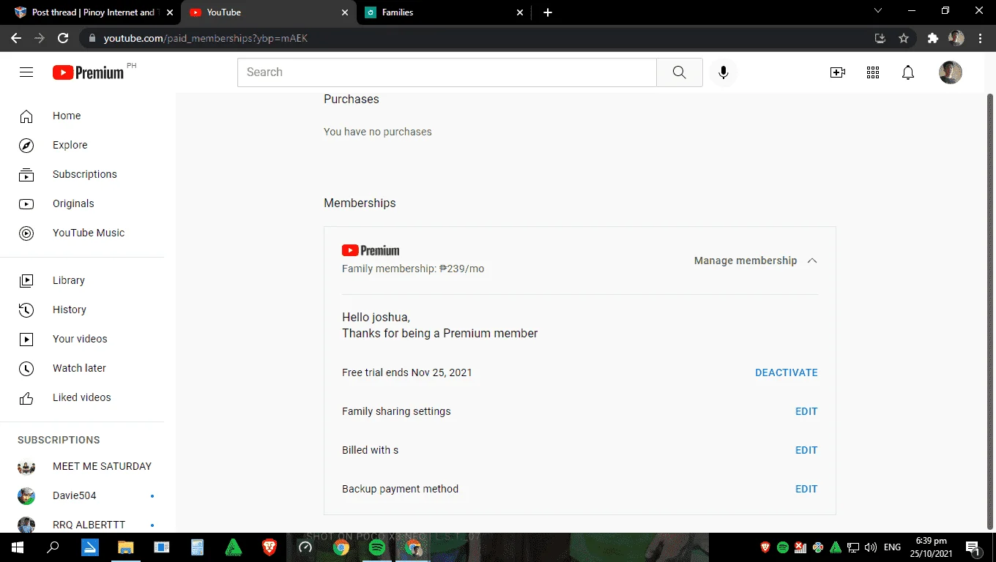Click the SUBSCRIPTIONS section heading
Image resolution: width=996 pixels, height=562 pixels.
tap(59, 440)
